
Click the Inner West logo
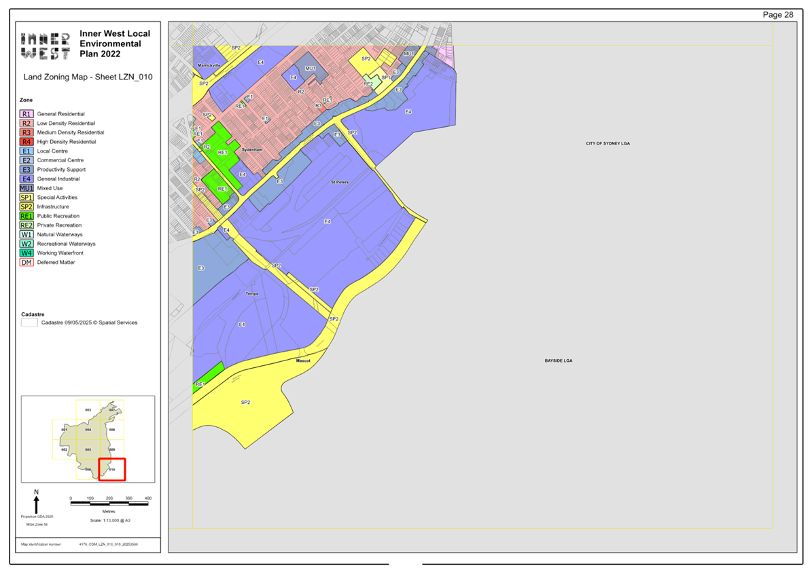click(46, 46)
